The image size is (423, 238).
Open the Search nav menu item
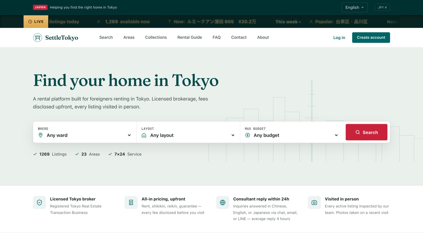click(x=106, y=37)
